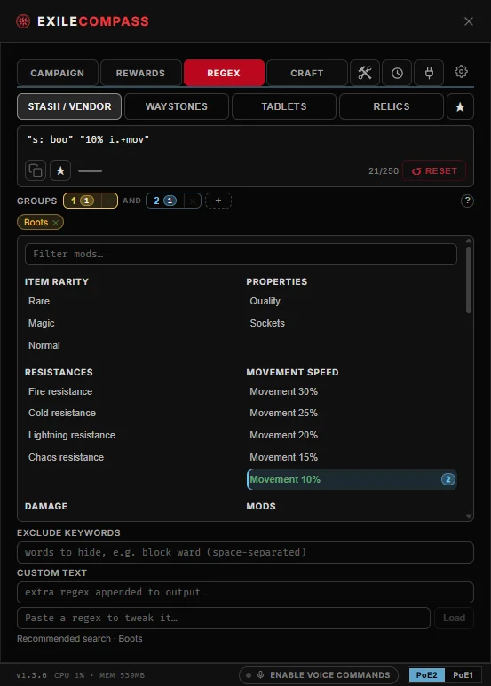Switch to the Rewards tab
Viewport: 491px width, 686px height.
tap(140, 73)
